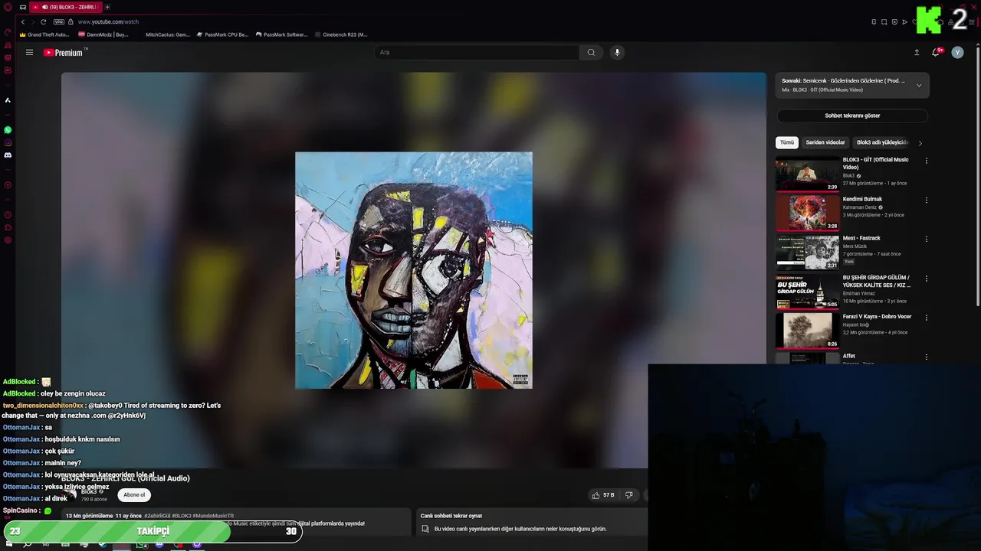The width and height of the screenshot is (981, 551).
Task: Select the Tümü filter chip
Action: coord(787,142)
